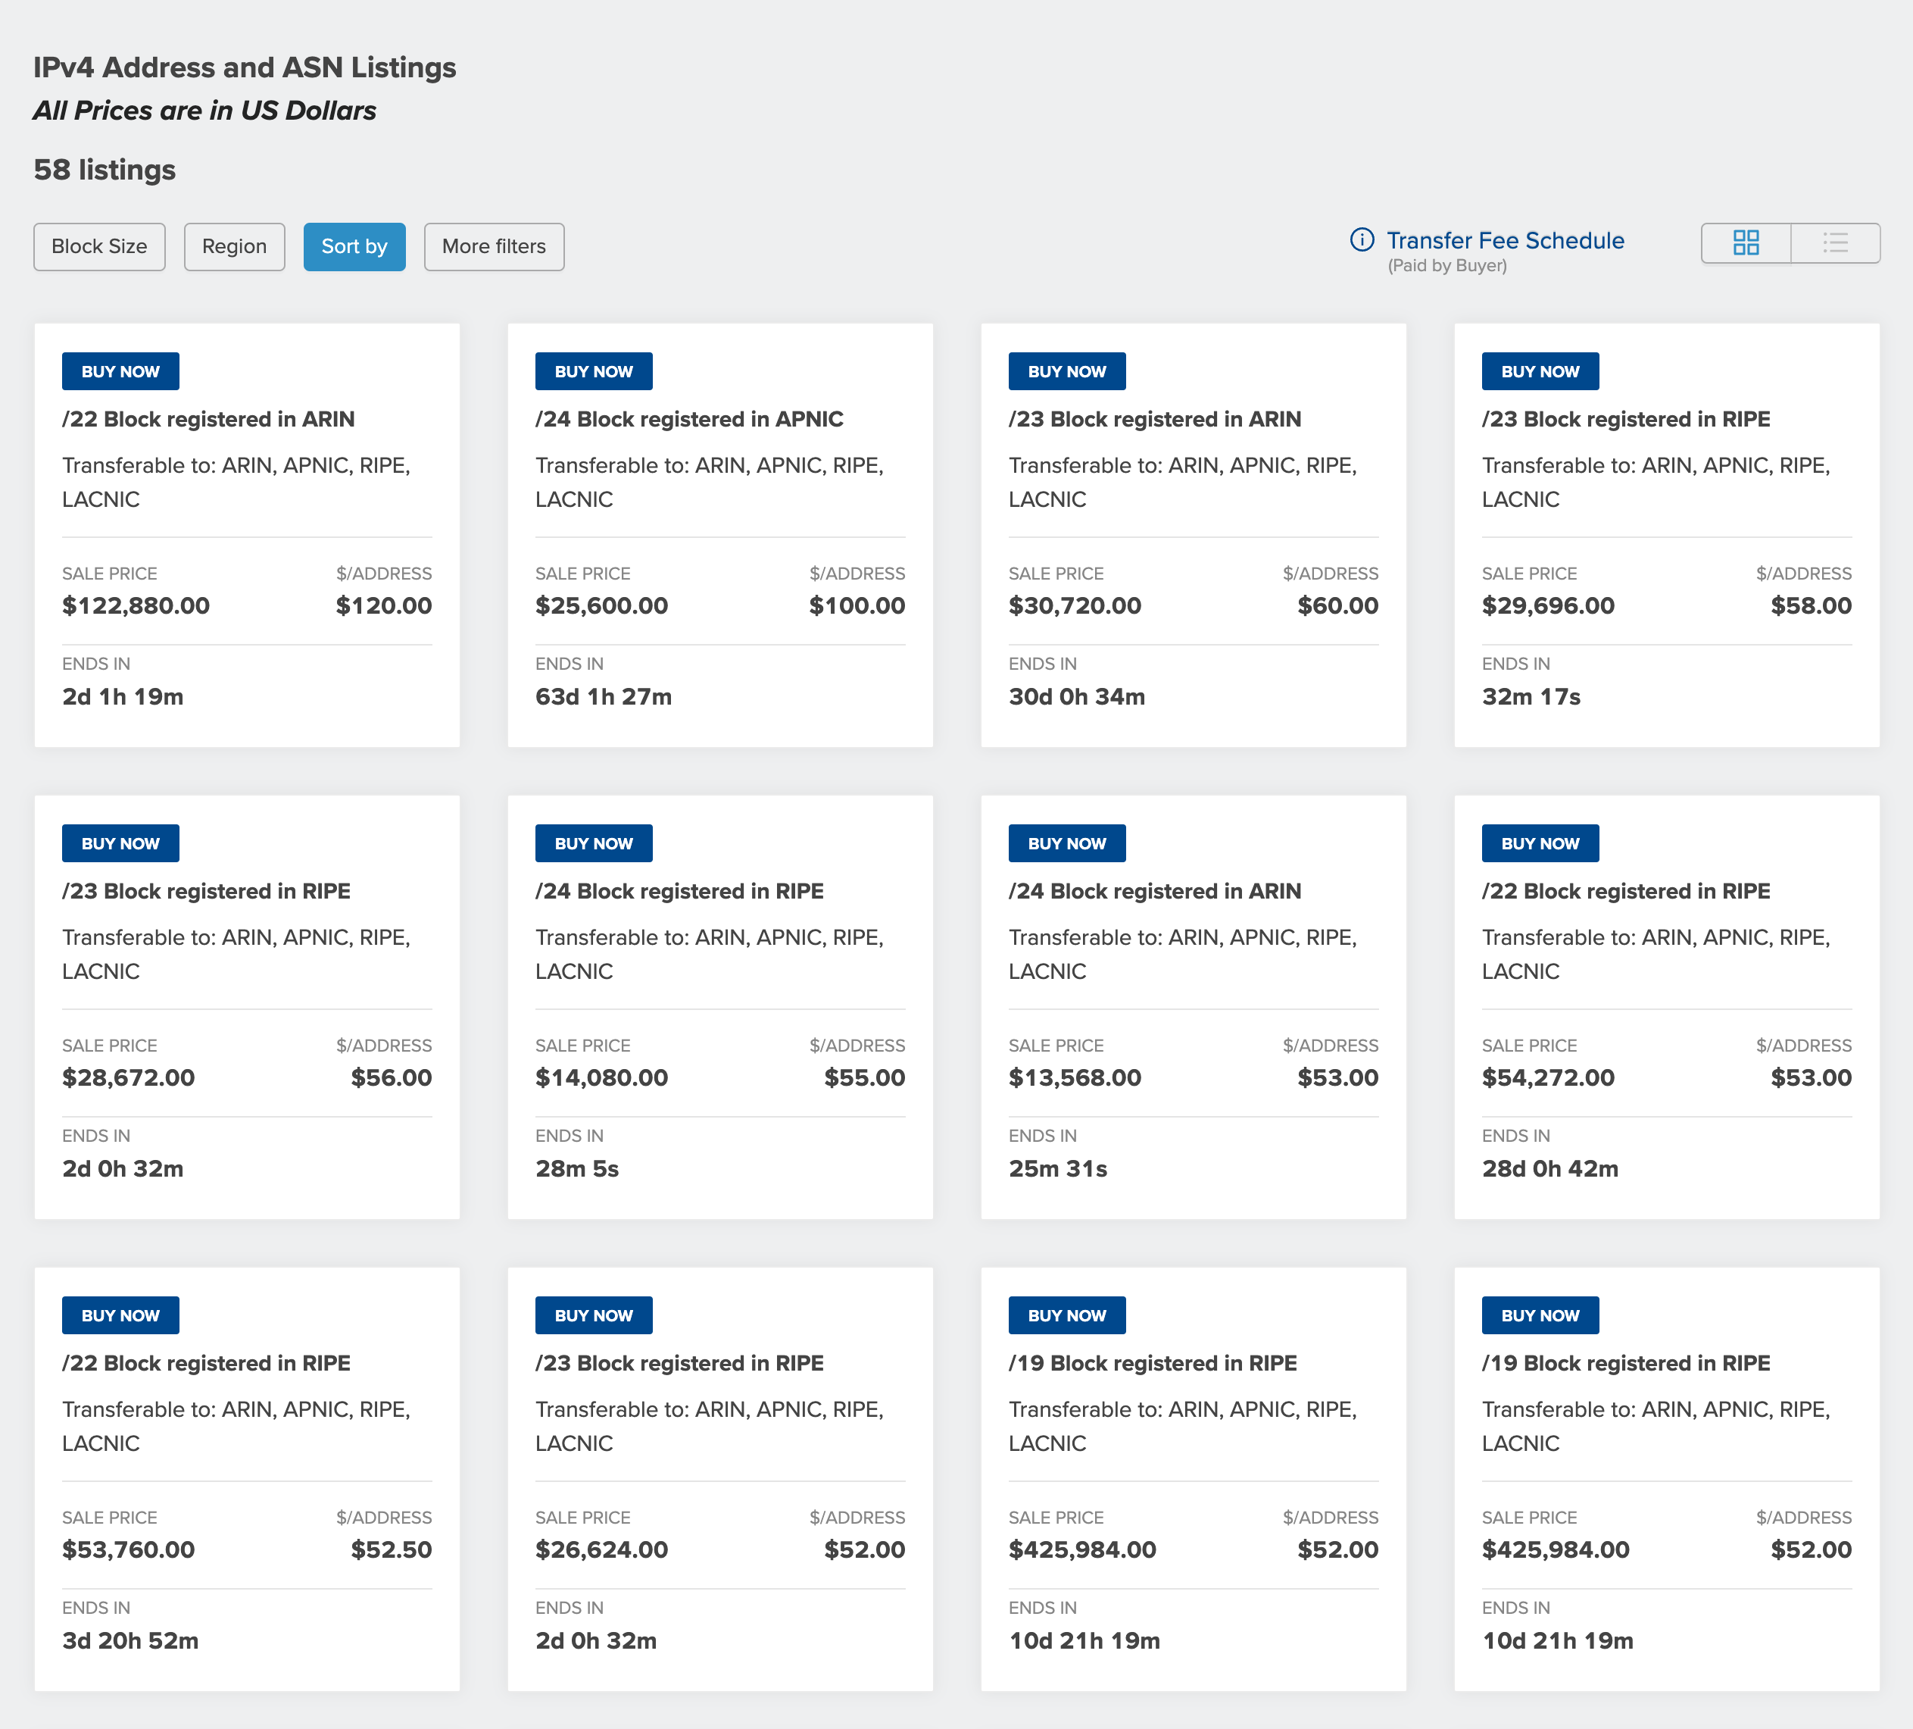
Task: Click the $52.50 per-address price
Action: tap(391, 1549)
